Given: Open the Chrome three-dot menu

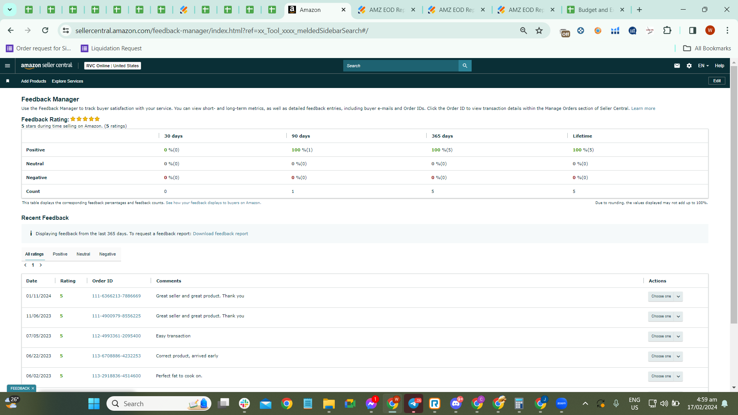Looking at the screenshot, I should click(x=727, y=30).
